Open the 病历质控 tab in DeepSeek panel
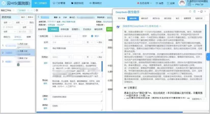The width and height of the screenshot is (210, 114). (x=168, y=18)
